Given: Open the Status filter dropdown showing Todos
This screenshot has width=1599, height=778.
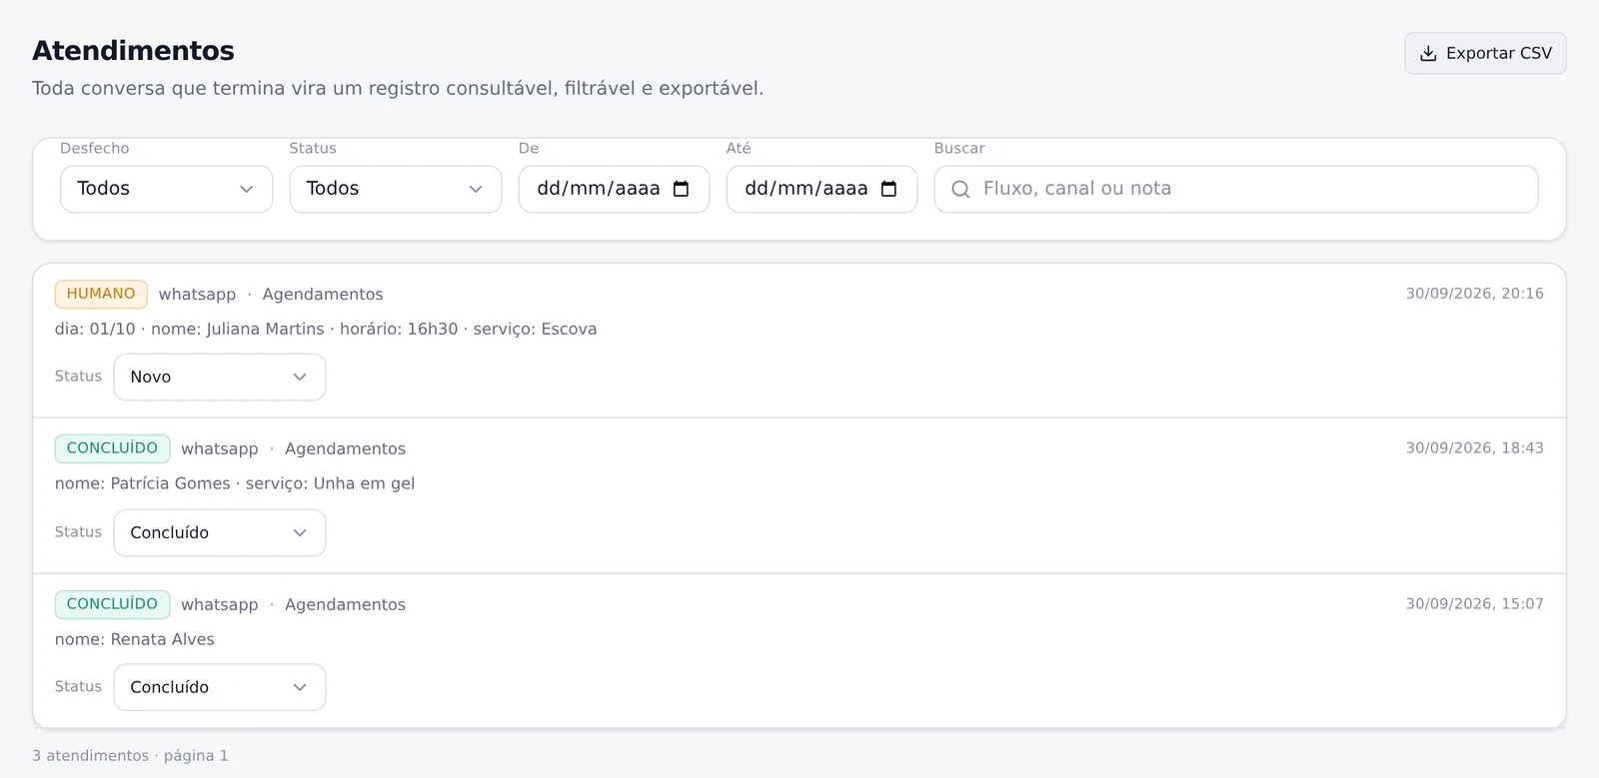Looking at the screenshot, I should click(x=395, y=189).
